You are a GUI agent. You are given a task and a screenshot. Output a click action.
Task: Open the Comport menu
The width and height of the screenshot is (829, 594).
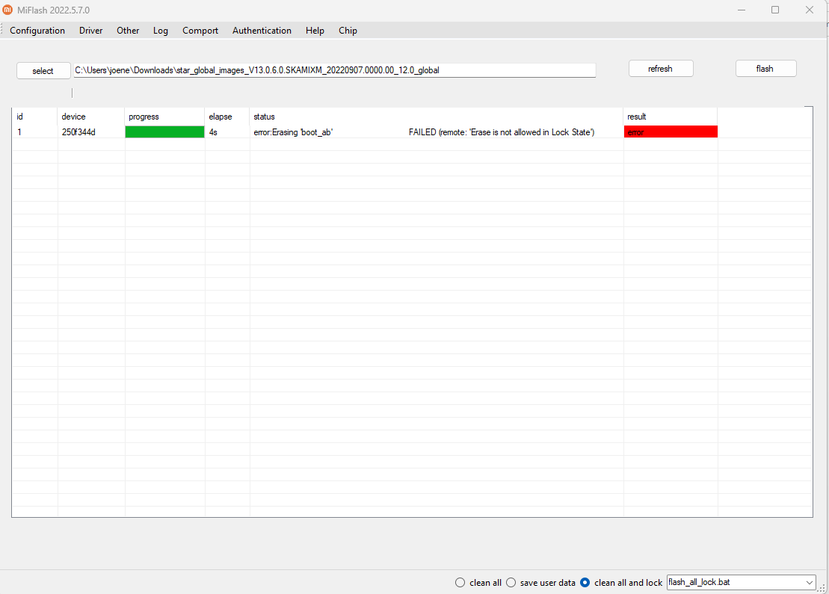pyautogui.click(x=200, y=31)
